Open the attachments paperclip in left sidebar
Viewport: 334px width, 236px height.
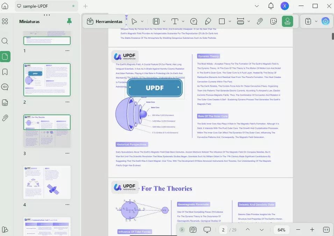(x=5, y=118)
